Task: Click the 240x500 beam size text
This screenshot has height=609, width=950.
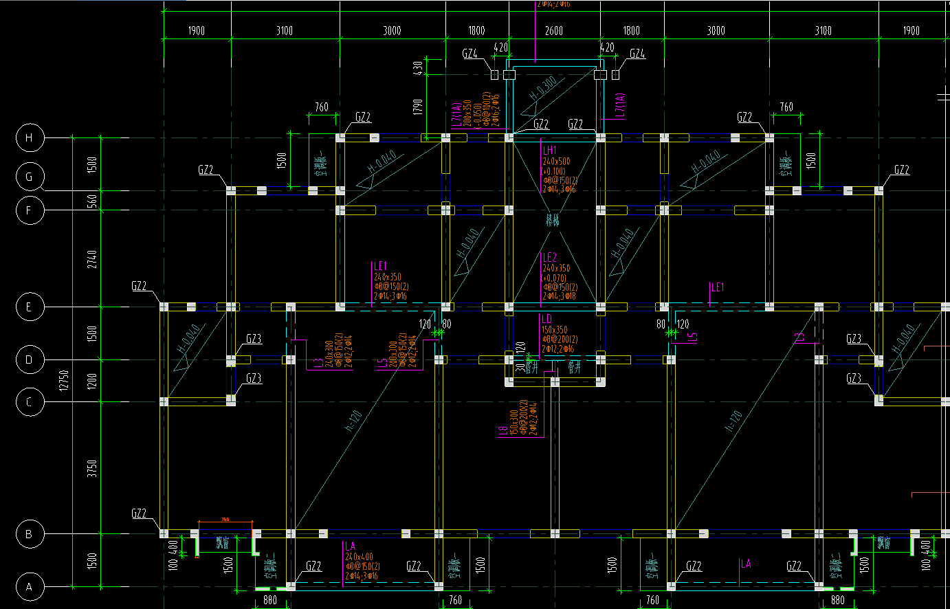Action: tap(556, 162)
